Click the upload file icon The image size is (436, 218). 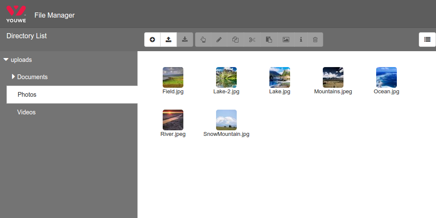[169, 40]
